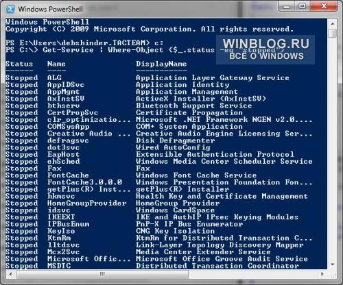Click horizontal scrollbar left arrow

point(10,273)
